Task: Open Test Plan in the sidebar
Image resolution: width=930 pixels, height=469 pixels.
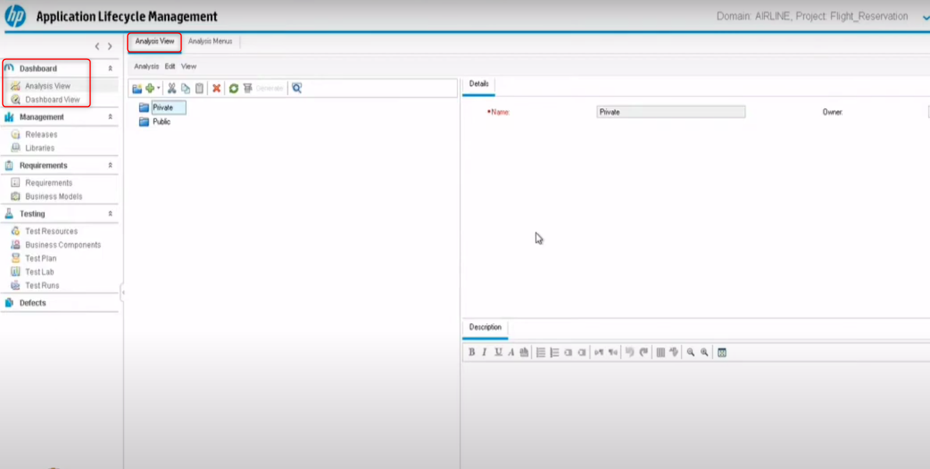Action: pyautogui.click(x=40, y=259)
